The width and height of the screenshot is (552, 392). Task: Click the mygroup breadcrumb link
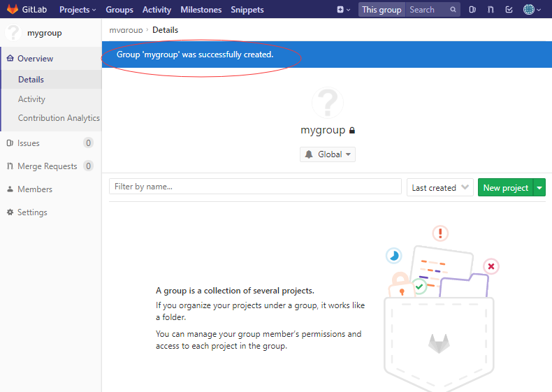pyautogui.click(x=126, y=30)
